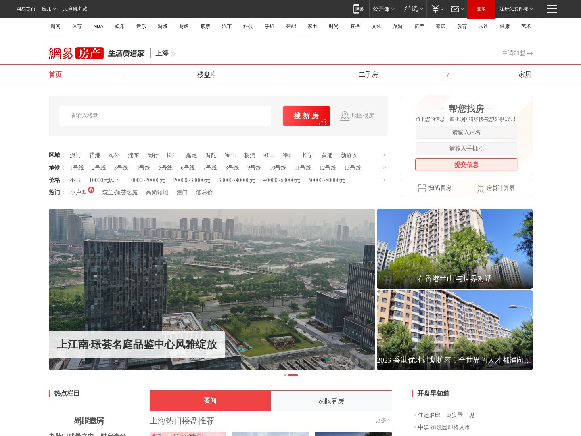Select the active red carousel indicator
Screen dimensions: 581x436
click(293, 375)
